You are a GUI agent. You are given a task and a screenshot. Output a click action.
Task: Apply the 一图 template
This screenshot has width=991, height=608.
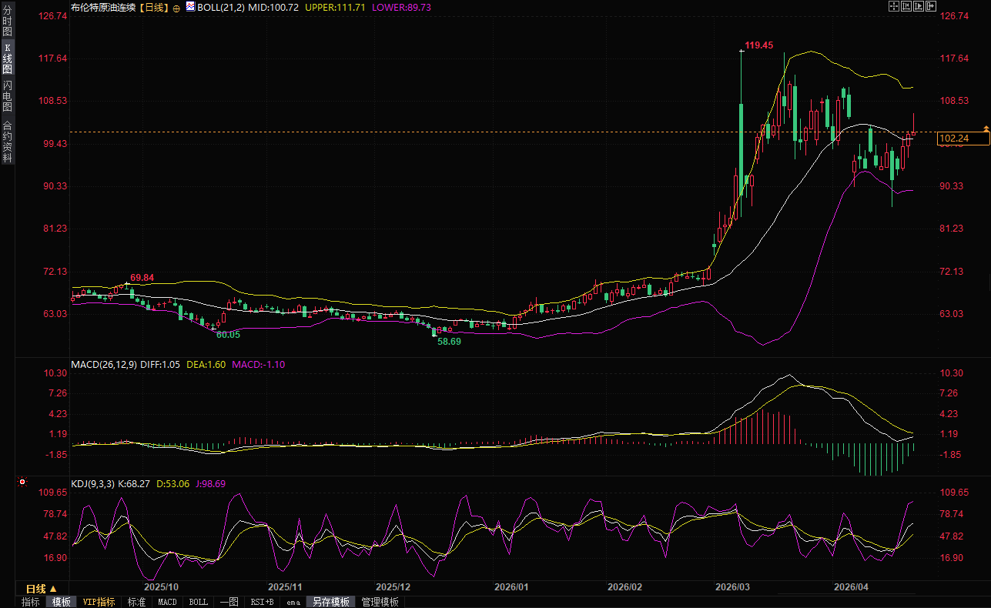[229, 602]
